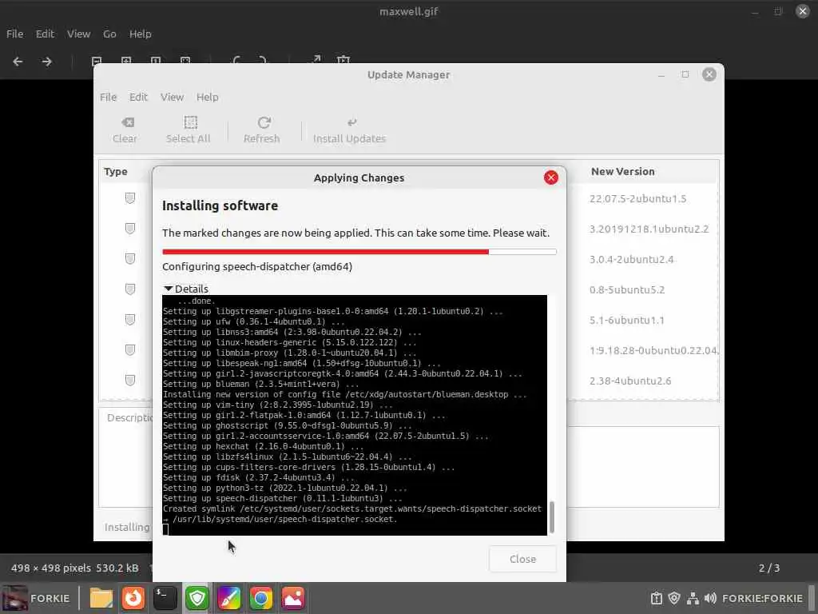Minimize the Update Manager window
The height and width of the screenshot is (614, 818).
click(661, 74)
